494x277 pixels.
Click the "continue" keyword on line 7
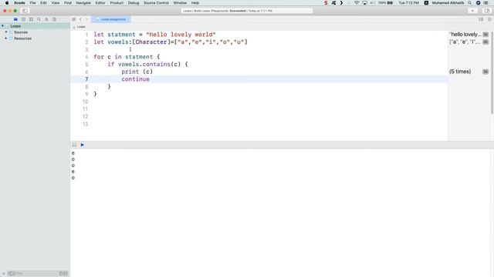pyautogui.click(x=136, y=79)
